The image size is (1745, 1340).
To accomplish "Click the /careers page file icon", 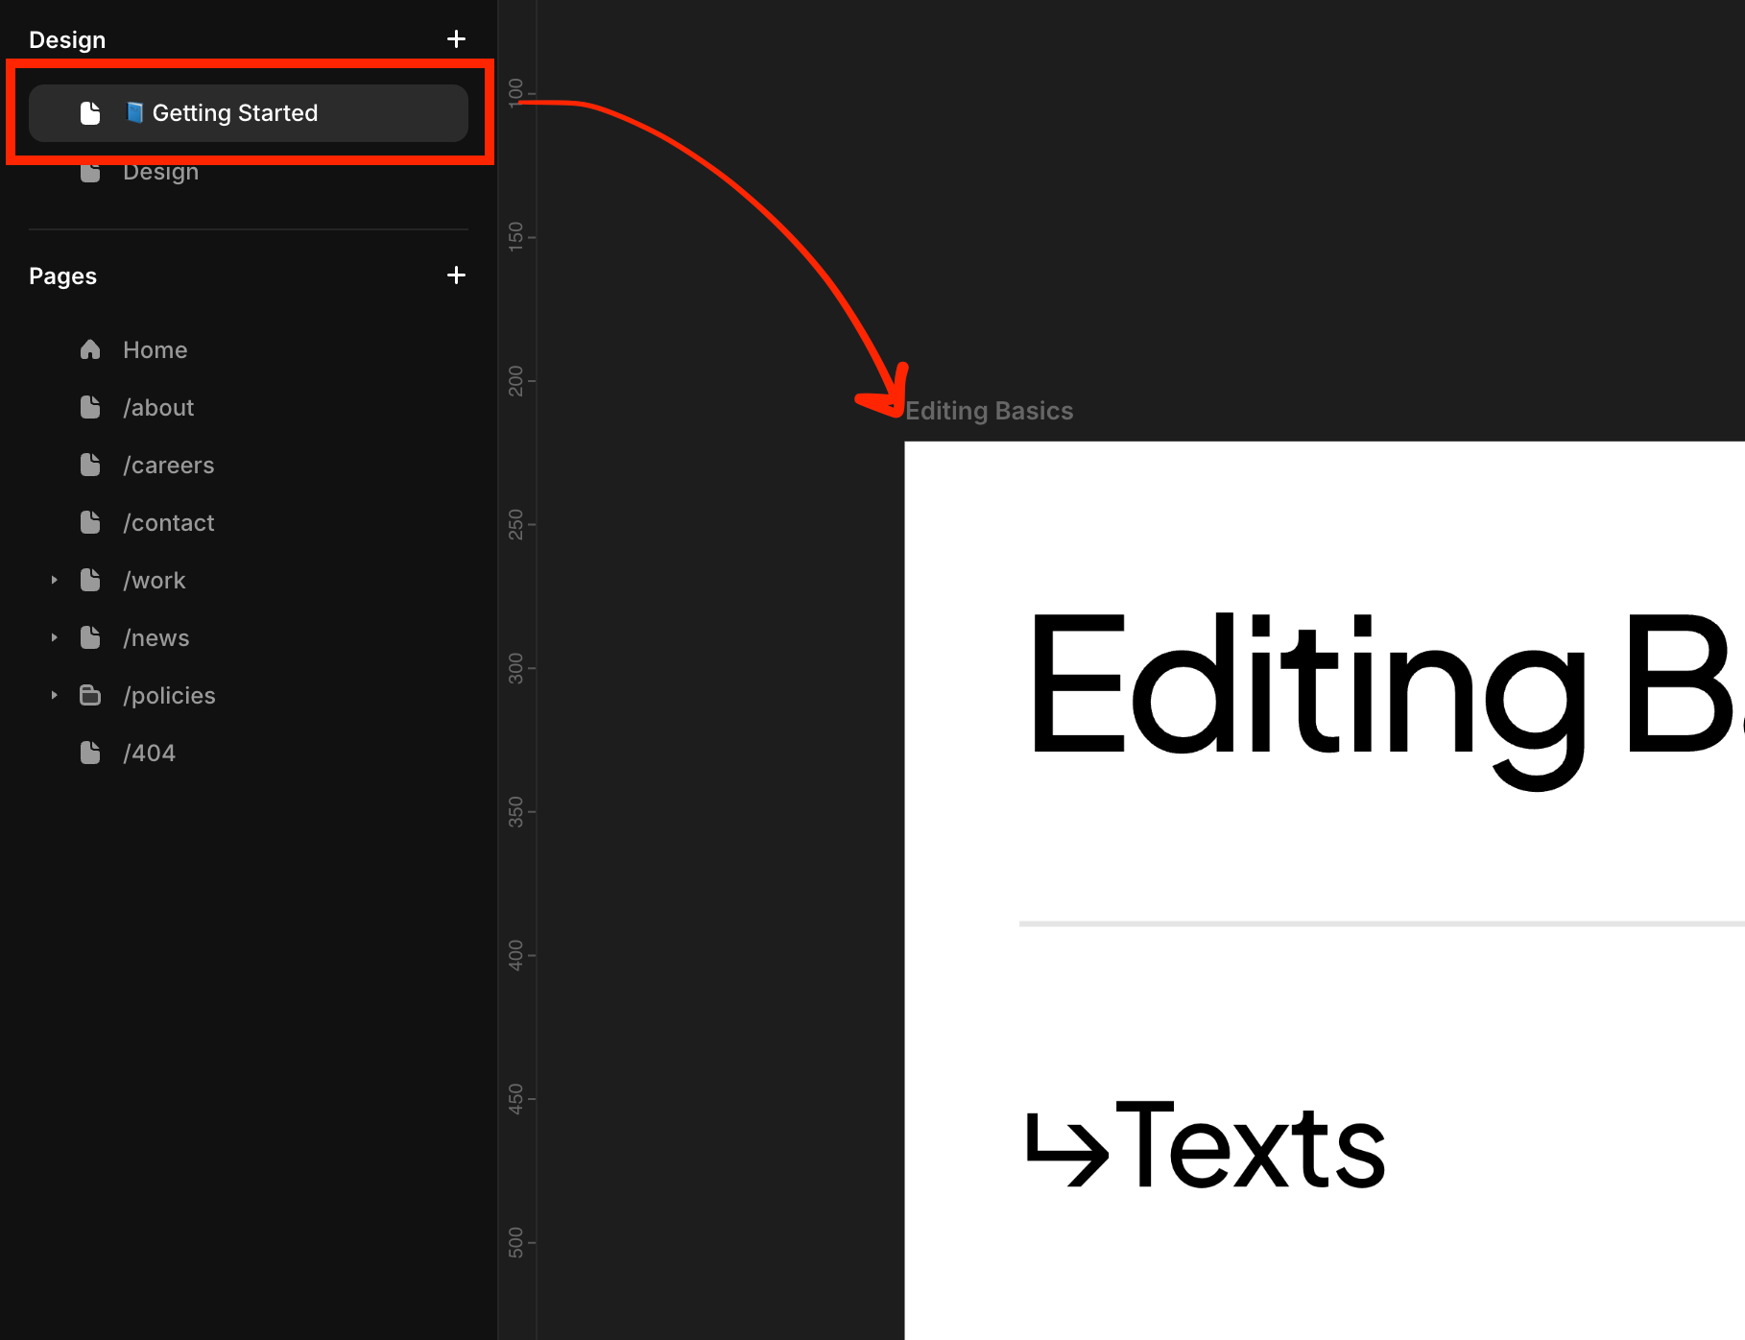I will tap(90, 465).
